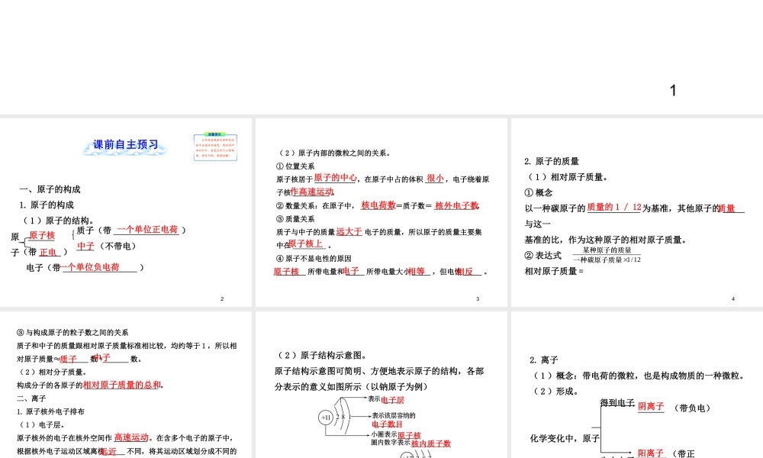Screen dimensions: 763x458
Task: Click page number 4 on the slide
Action: coord(733,298)
